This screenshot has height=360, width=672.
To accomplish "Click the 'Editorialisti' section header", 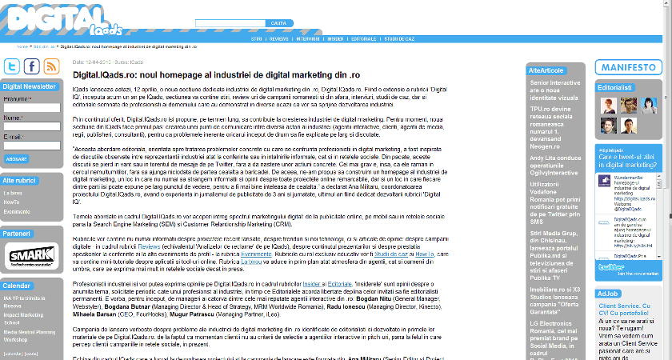I will pyautogui.click(x=614, y=87).
